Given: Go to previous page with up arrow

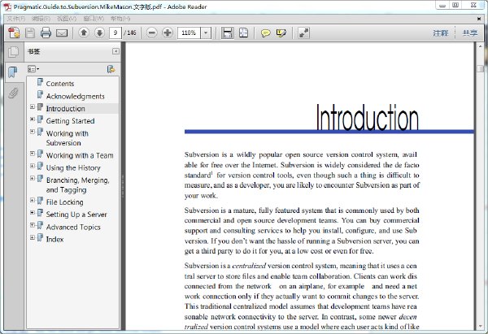Looking at the screenshot, I should 84,33.
